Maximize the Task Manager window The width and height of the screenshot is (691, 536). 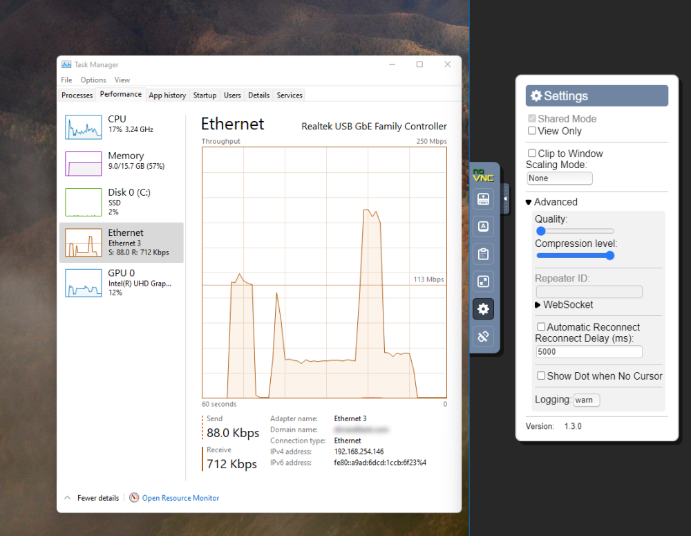click(419, 64)
